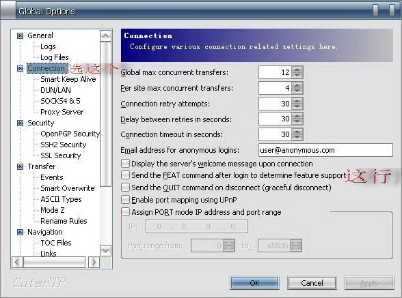Click the tree's vertical scrollbar down arrow
Image resolution: width=402 pixels, height=298 pixels.
point(105,251)
